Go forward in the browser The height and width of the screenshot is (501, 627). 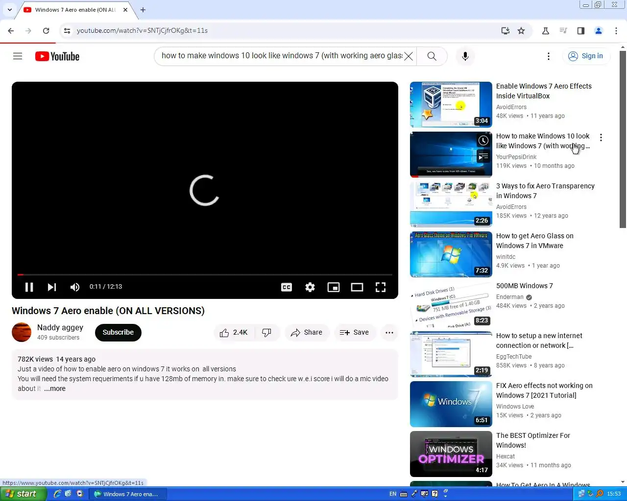(28, 31)
